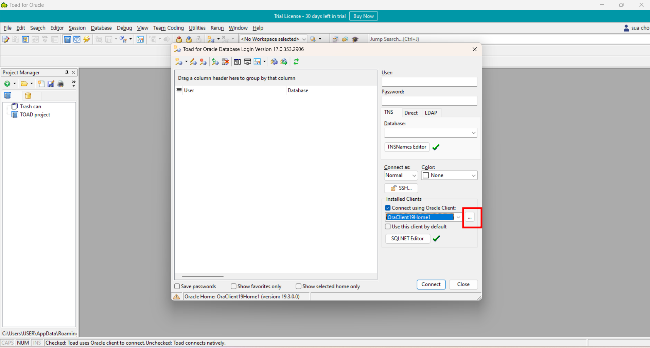This screenshot has height=348, width=650.
Task: Click the User input field
Action: [x=429, y=82]
